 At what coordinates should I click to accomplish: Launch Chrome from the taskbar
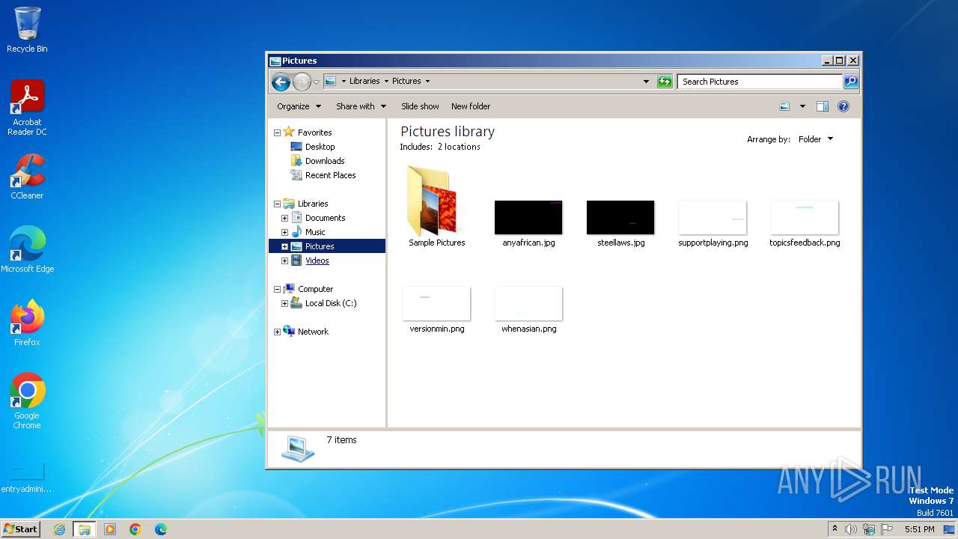point(135,529)
